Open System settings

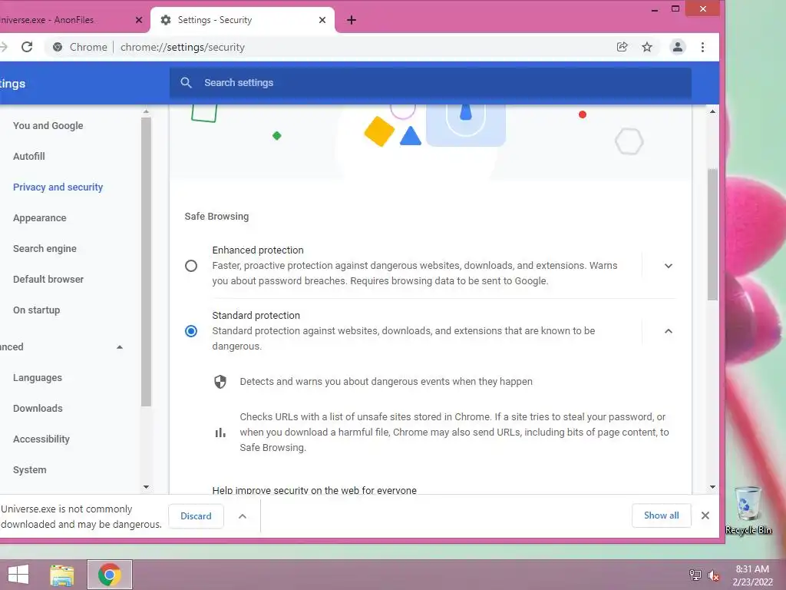(x=30, y=470)
